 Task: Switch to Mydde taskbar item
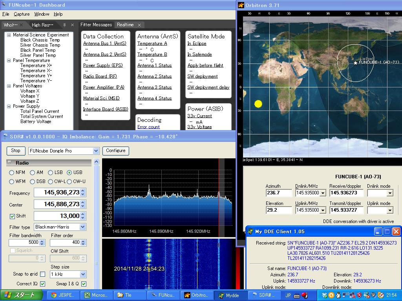point(229,295)
